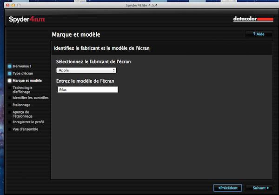
Task: Click the datacolor brand logo
Action: [252, 20]
